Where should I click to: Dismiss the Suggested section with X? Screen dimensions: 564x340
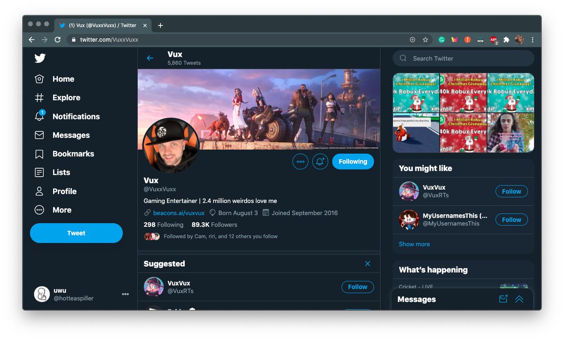368,264
